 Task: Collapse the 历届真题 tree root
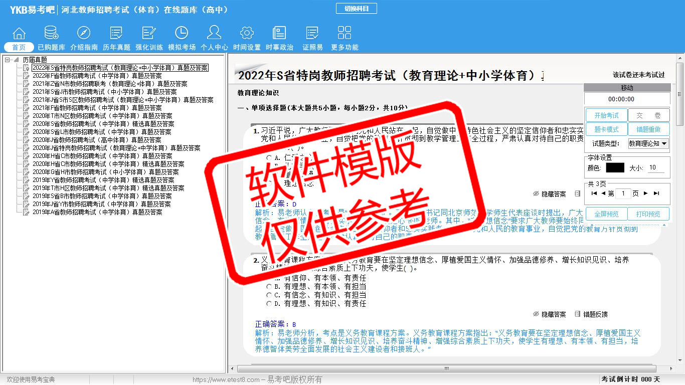(8, 60)
